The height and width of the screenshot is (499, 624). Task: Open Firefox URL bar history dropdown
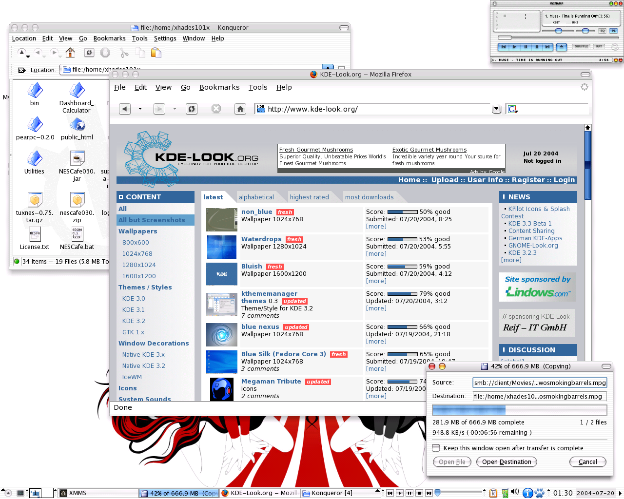tap(496, 109)
